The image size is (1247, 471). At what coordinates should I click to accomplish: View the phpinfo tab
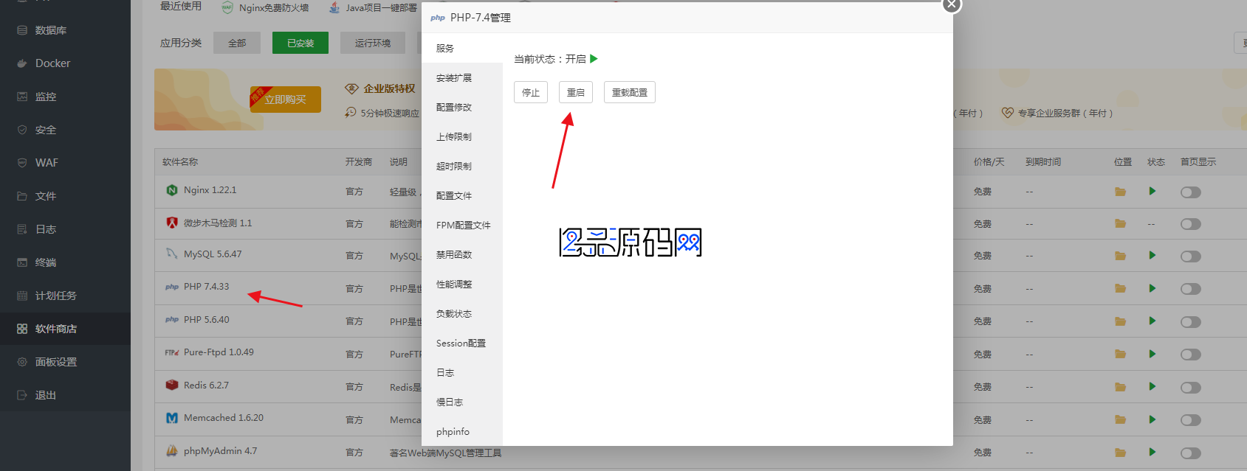coord(462,431)
